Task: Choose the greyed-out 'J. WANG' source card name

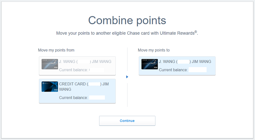Action: coord(85,61)
